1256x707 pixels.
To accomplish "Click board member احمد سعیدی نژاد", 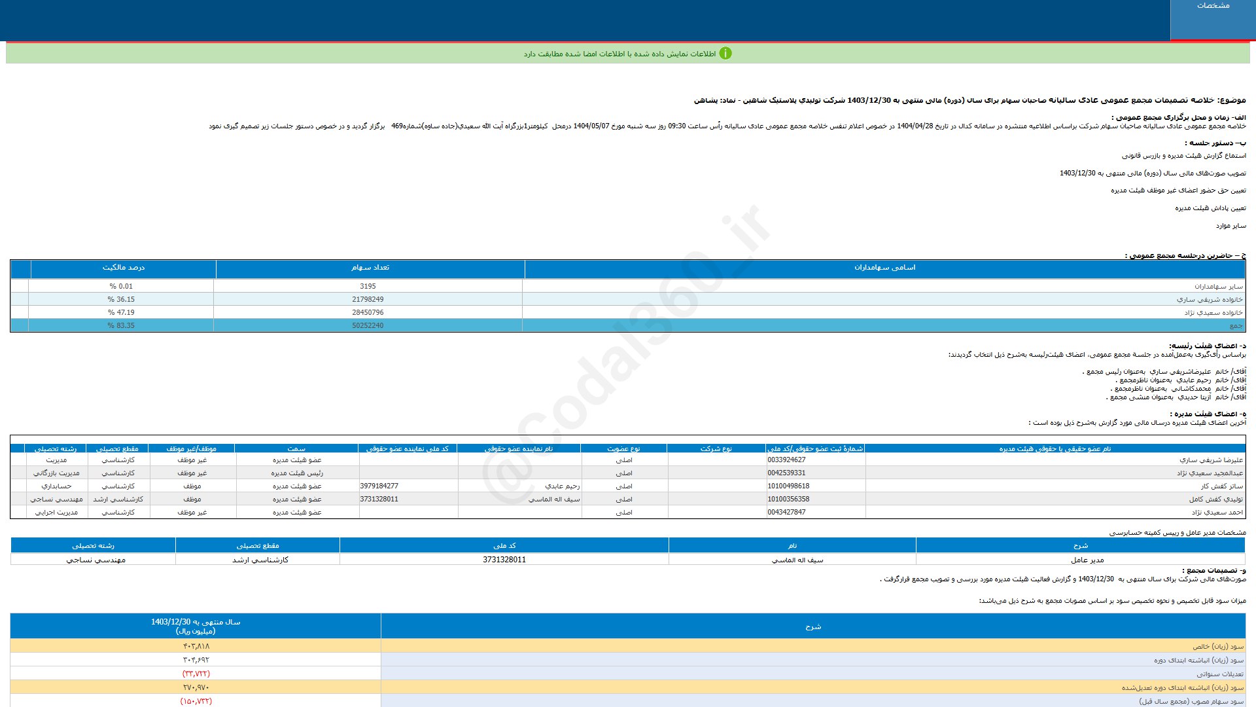I will point(1217,513).
